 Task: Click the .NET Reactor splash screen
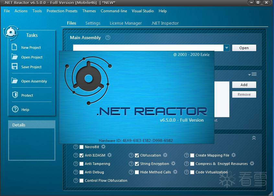137,97
